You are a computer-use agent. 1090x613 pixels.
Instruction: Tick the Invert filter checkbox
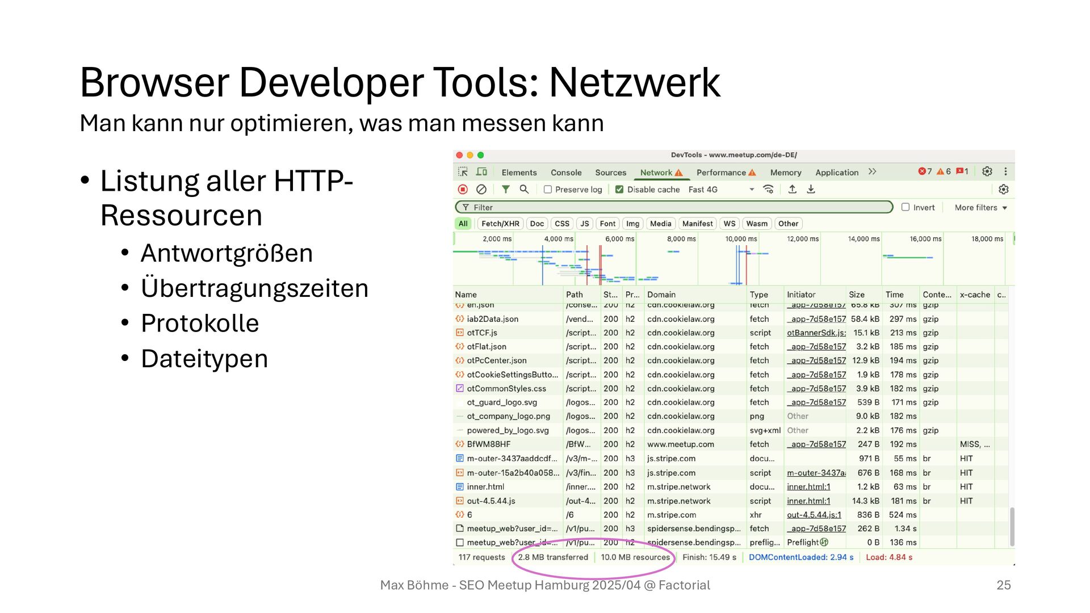point(905,207)
